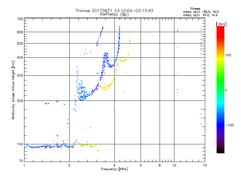
Task: Click the y-axis tick label '200'
Action: click(20, 101)
